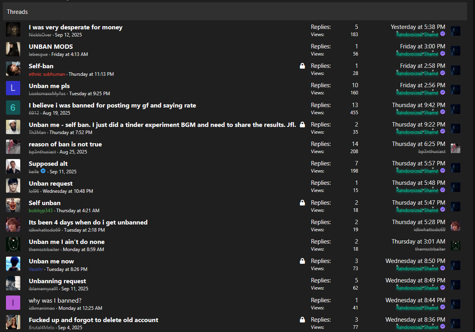Jump to the "Thursday at 6:25 PM" latest post
This screenshot has height=332, width=475.
pos(418,144)
